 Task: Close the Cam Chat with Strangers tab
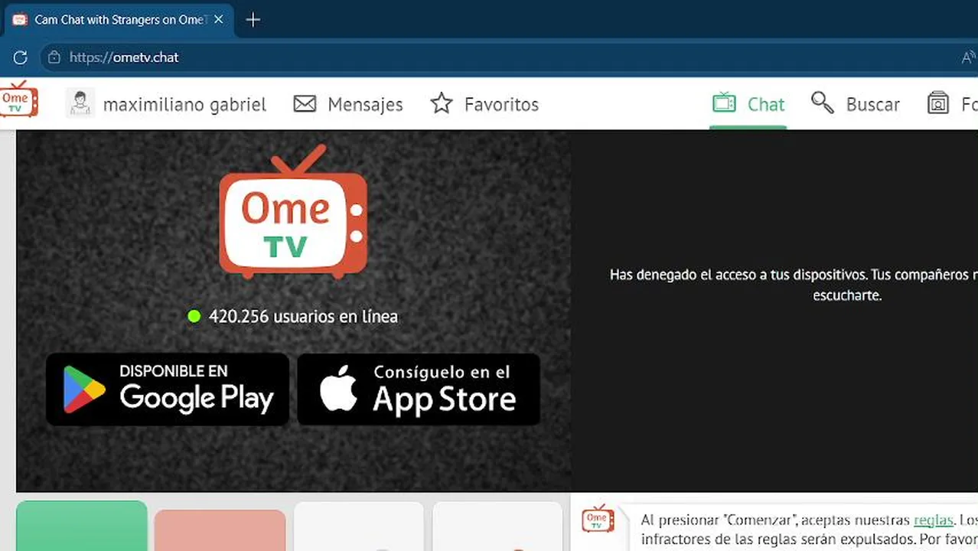click(218, 20)
